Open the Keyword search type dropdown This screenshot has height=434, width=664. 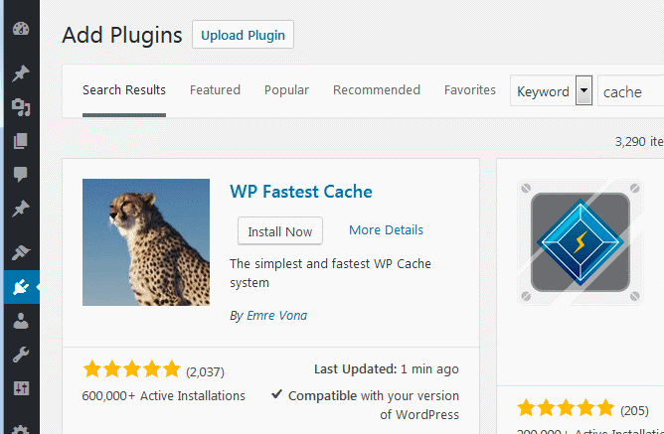coord(552,90)
